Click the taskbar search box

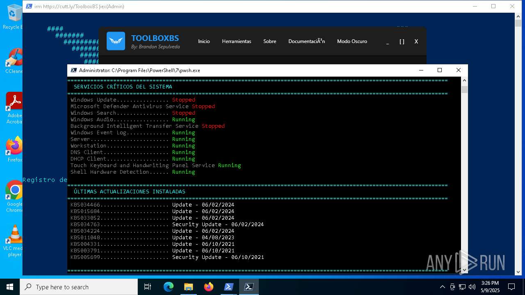79,287
